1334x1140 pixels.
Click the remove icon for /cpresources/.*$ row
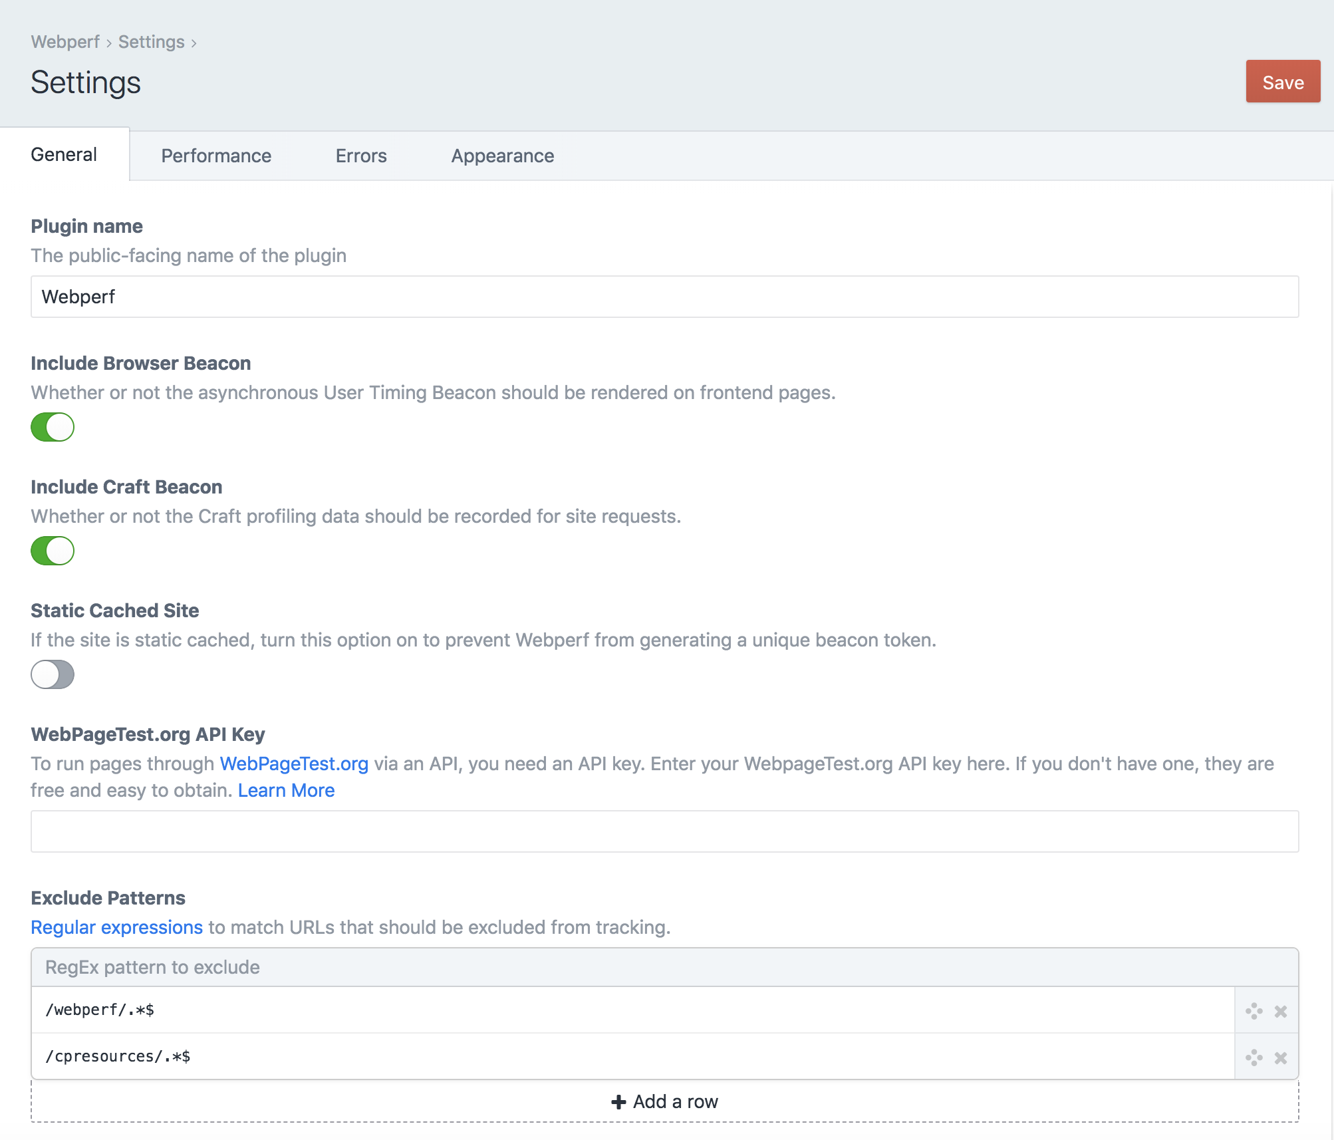click(x=1279, y=1056)
